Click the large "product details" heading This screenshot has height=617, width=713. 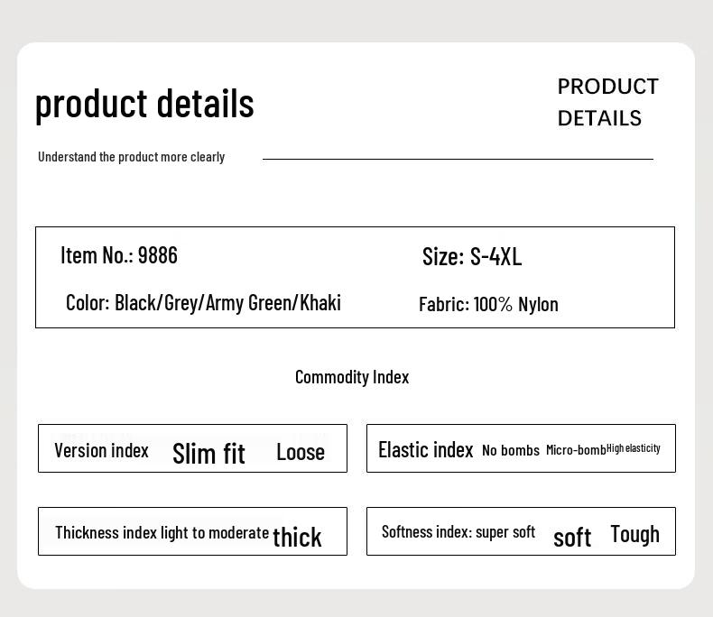144,104
